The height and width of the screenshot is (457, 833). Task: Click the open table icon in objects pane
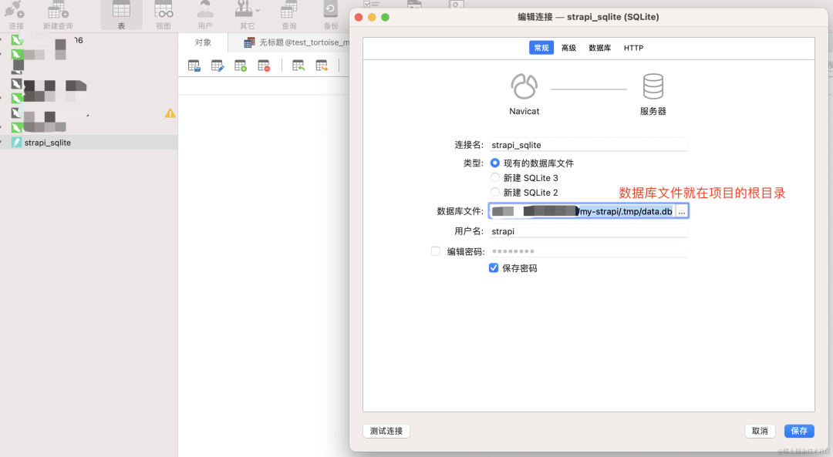tap(195, 65)
